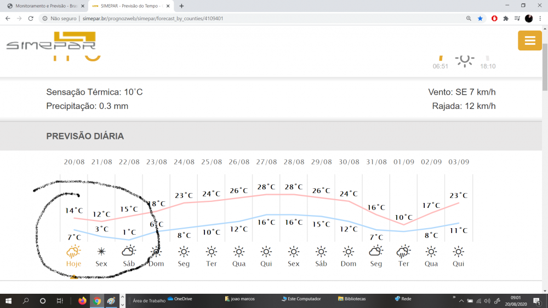548x308 pixels.
Task: Open the orange hamburger menu button
Action: (x=529, y=41)
